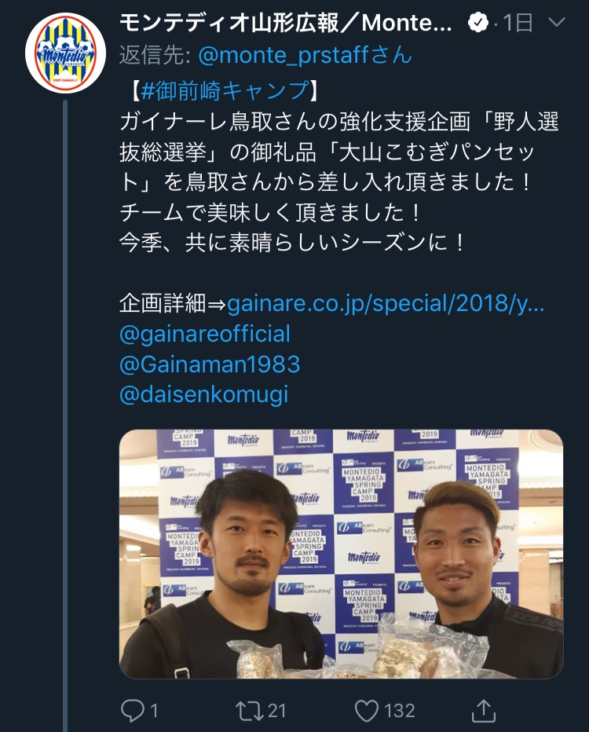Open the share upload icon
589x732 pixels.
point(483,710)
